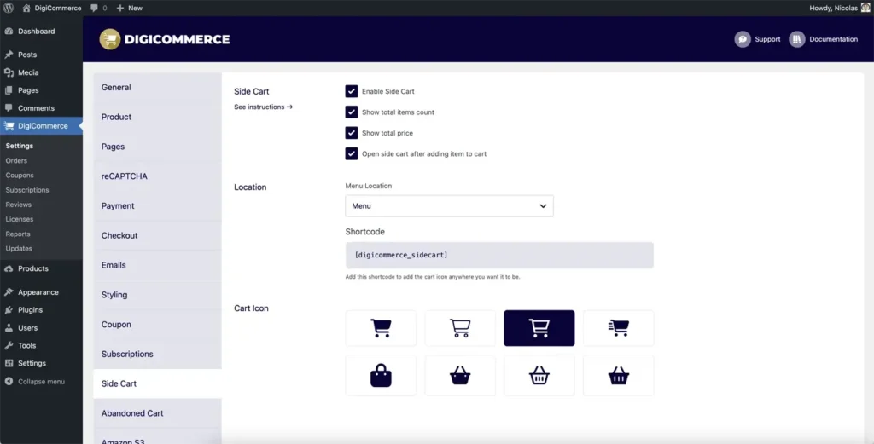The width and height of the screenshot is (874, 444).
Task: Click the digicommerce_sidecart shortcode field
Action: pyautogui.click(x=499, y=255)
